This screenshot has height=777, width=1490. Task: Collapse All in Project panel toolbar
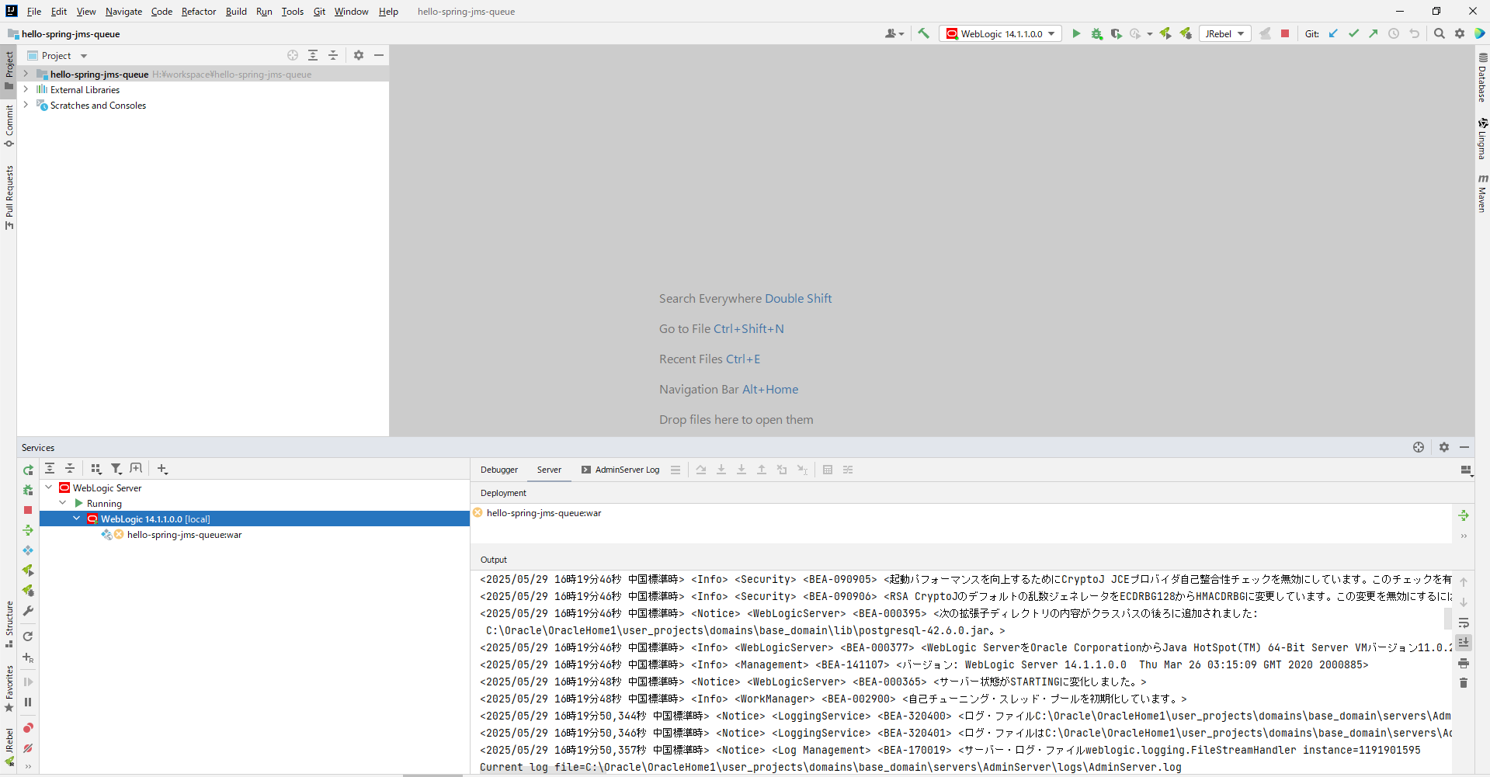[333, 55]
